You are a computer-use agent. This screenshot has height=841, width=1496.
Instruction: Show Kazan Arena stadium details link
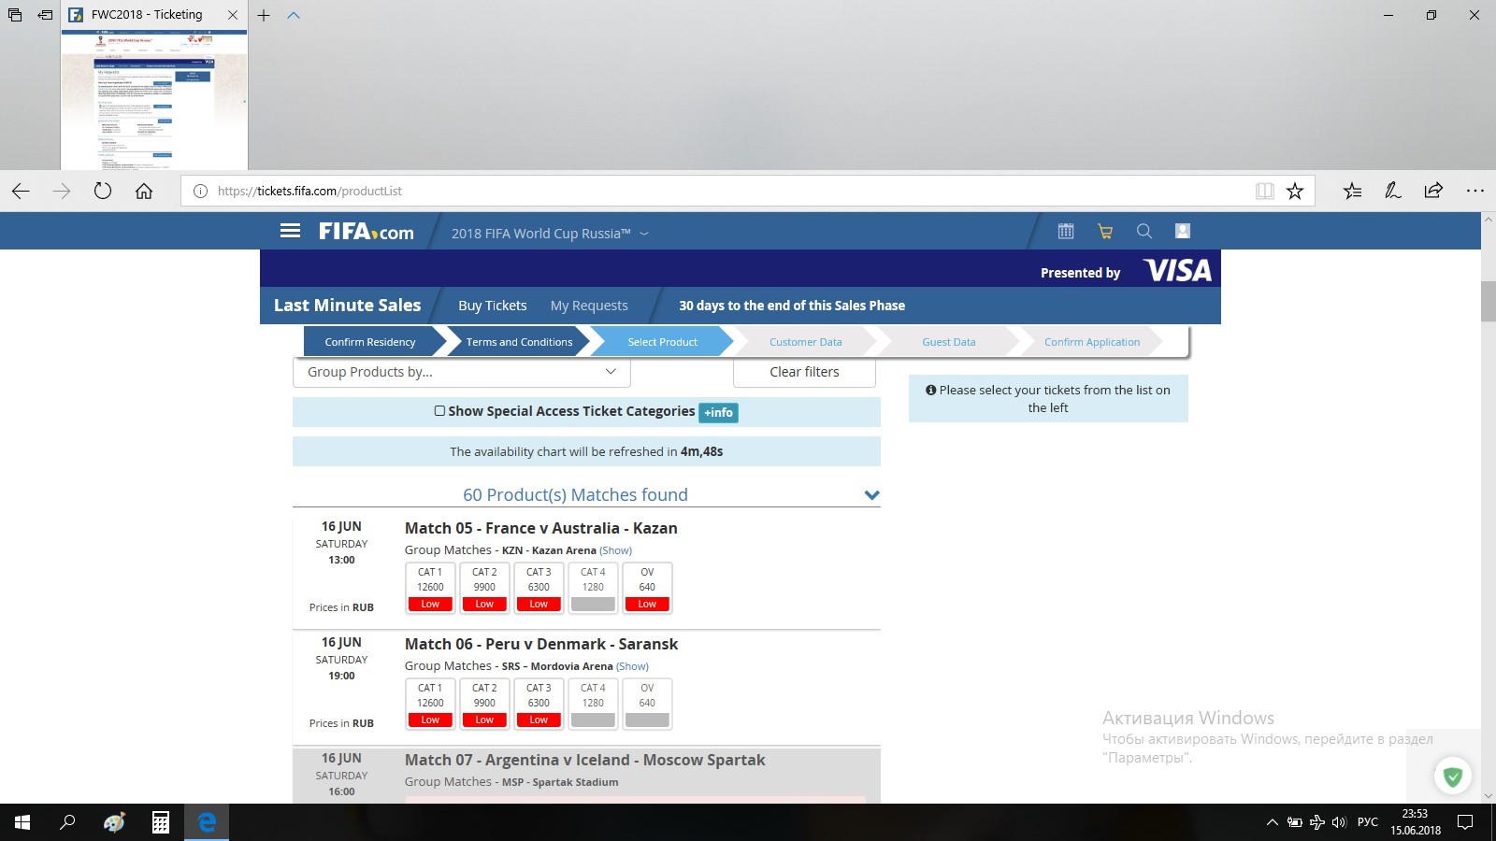pos(615,550)
